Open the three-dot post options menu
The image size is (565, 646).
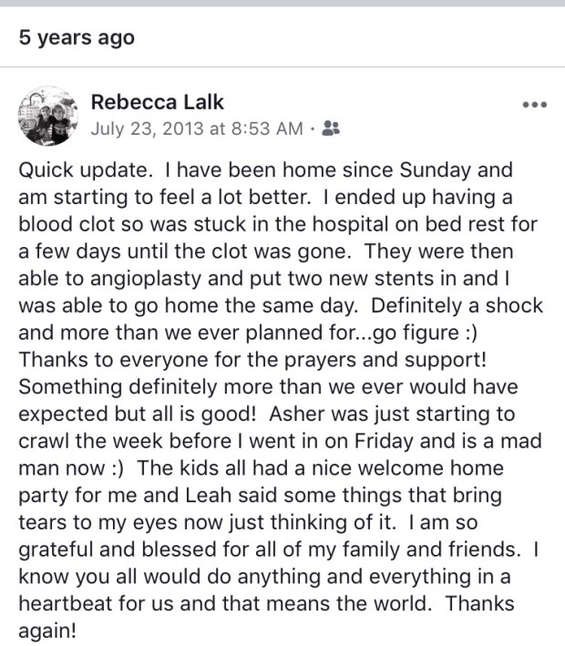pyautogui.click(x=534, y=105)
